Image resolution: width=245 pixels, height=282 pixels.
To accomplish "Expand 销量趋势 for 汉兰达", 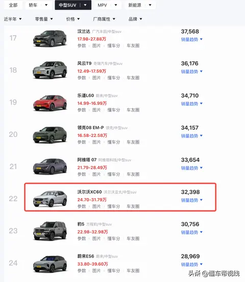I will 191,39.
